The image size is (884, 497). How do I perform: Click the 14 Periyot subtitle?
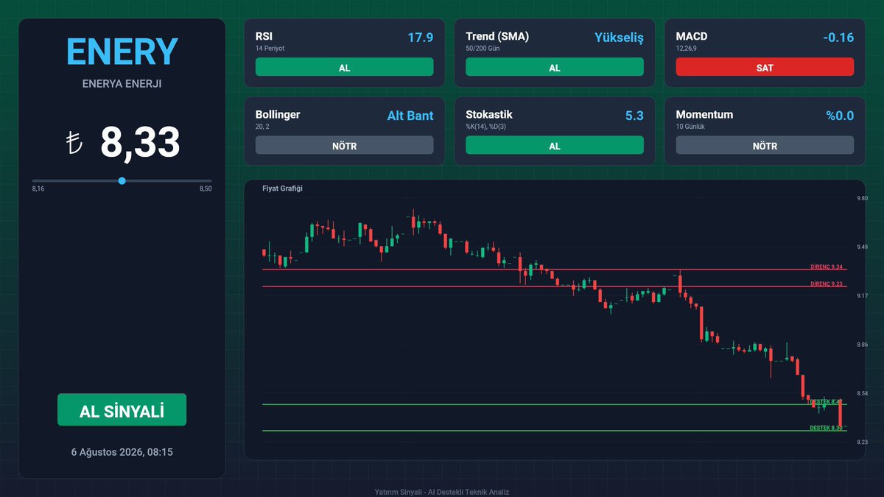coord(270,48)
